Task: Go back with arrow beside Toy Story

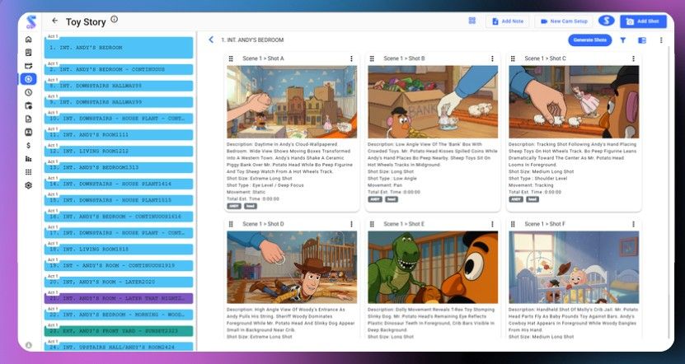Action: coord(54,21)
